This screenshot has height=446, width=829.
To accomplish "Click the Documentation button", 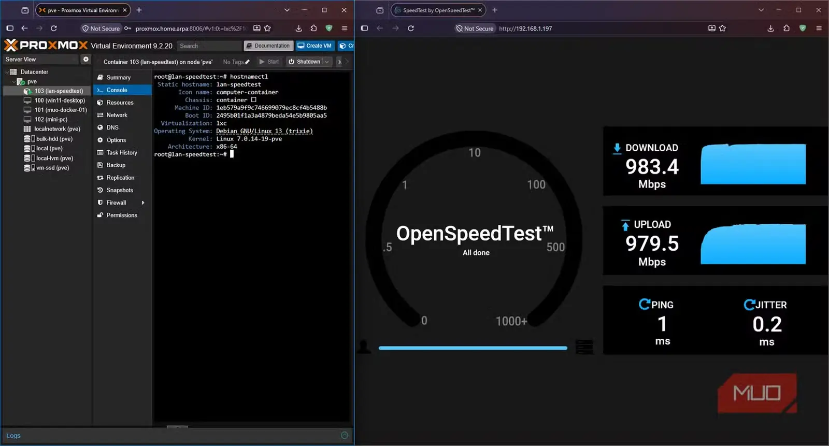I will click(268, 46).
